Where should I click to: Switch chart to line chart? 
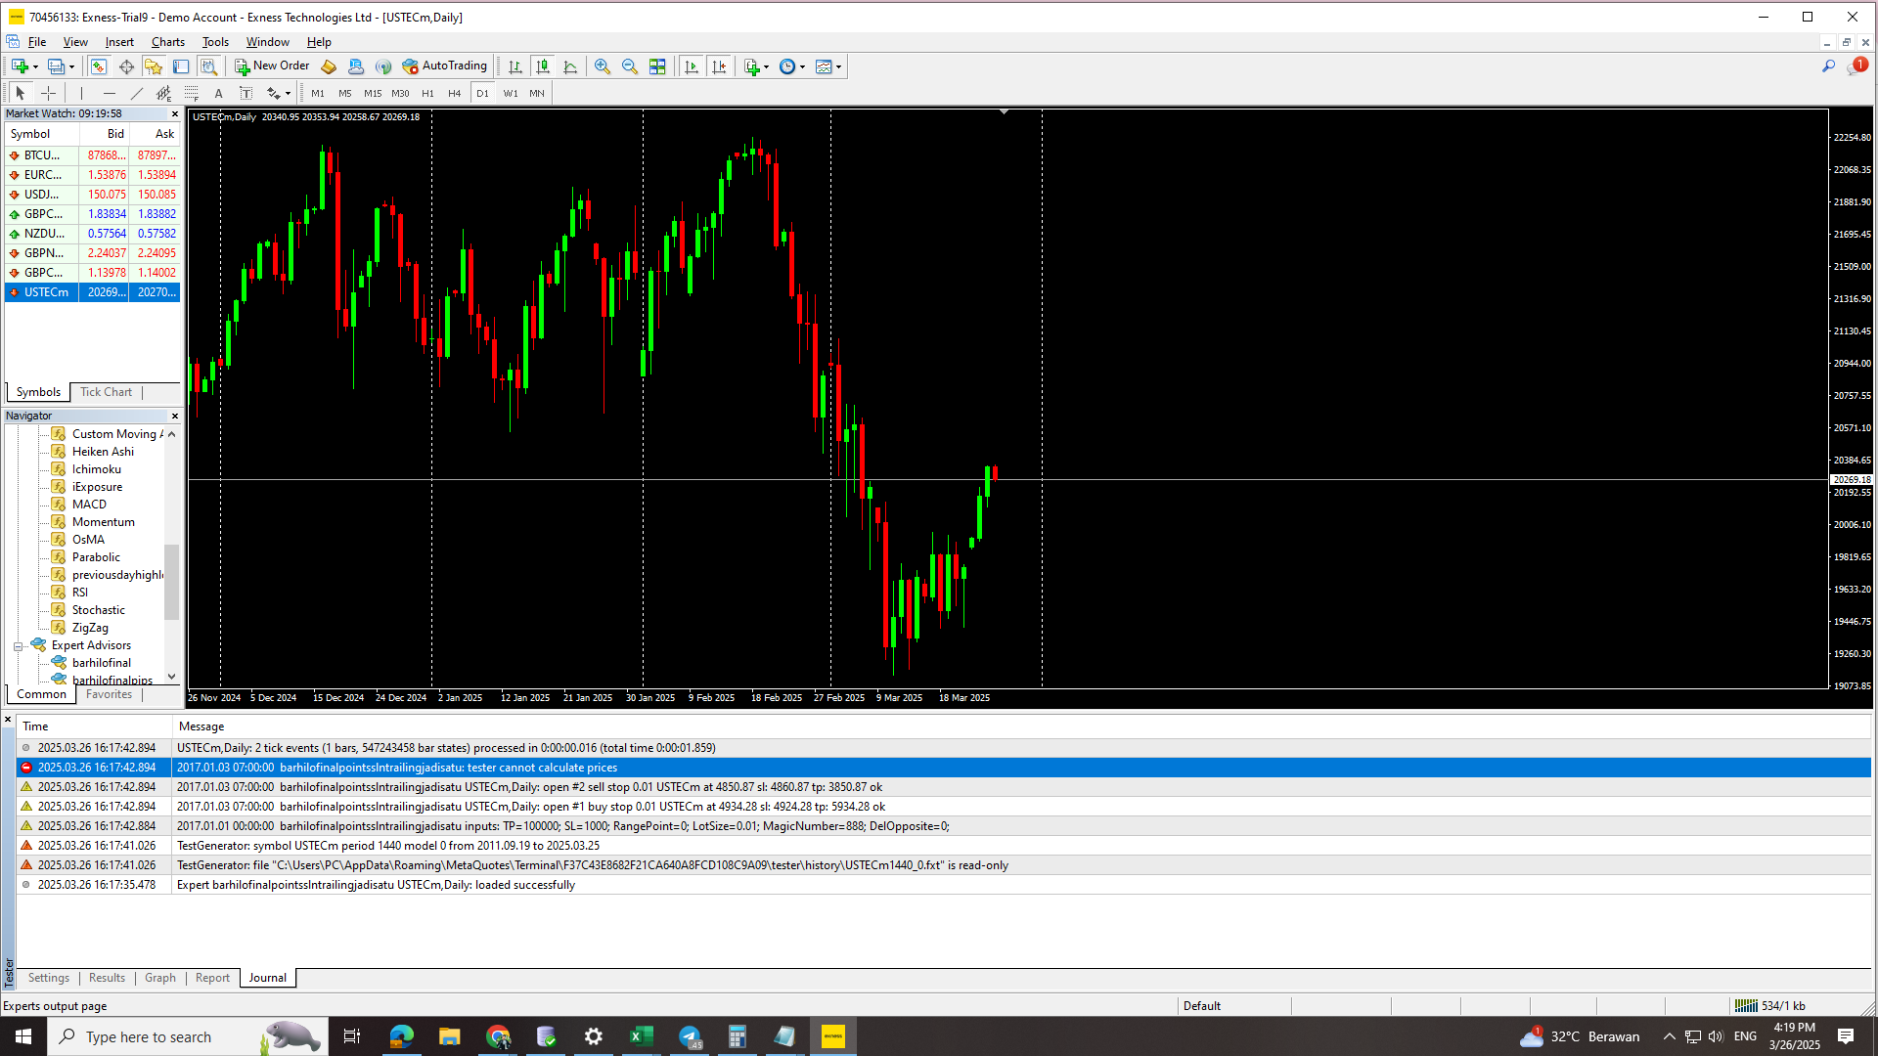[x=570, y=66]
